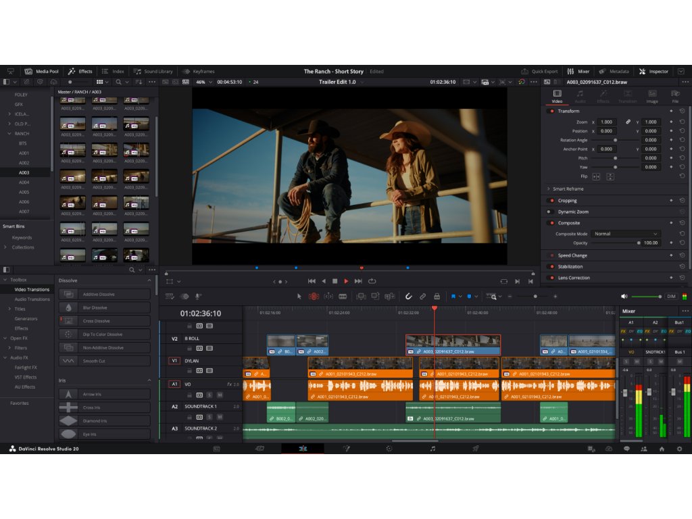Toggle timeline snapping magnet icon

coord(408,296)
